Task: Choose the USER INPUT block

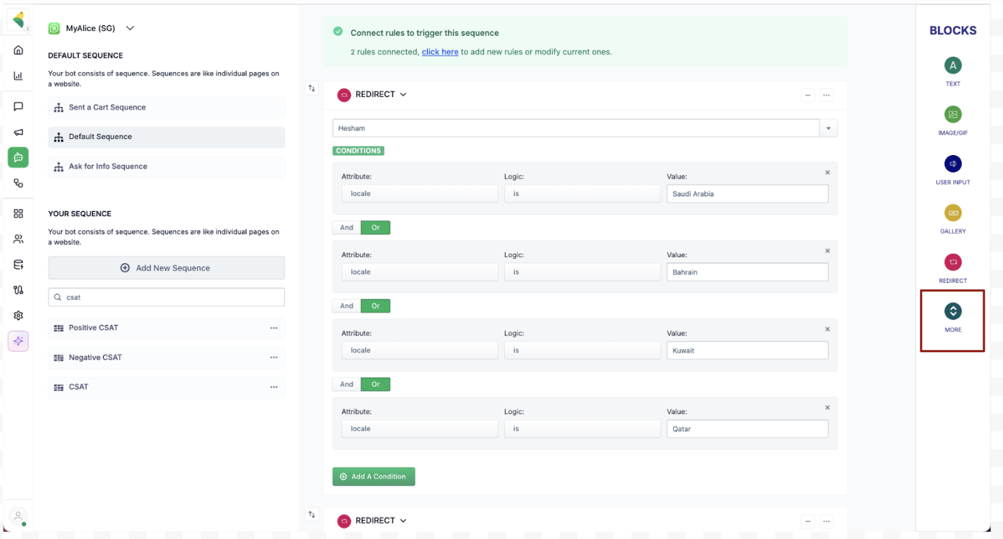Action: pyautogui.click(x=952, y=164)
